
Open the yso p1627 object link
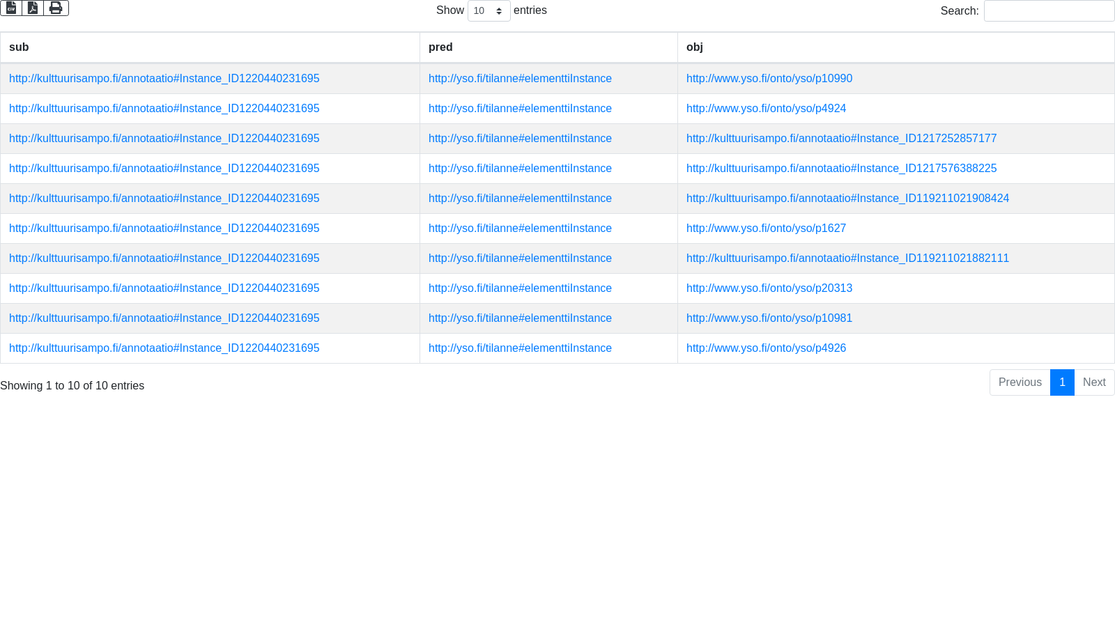point(766,229)
